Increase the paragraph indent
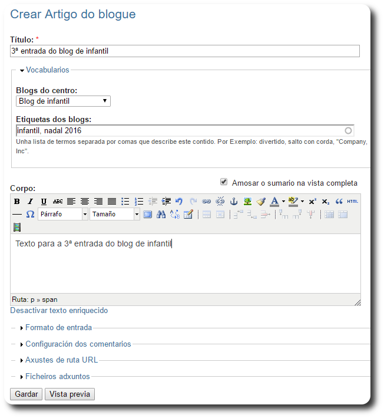 [x=166, y=201]
